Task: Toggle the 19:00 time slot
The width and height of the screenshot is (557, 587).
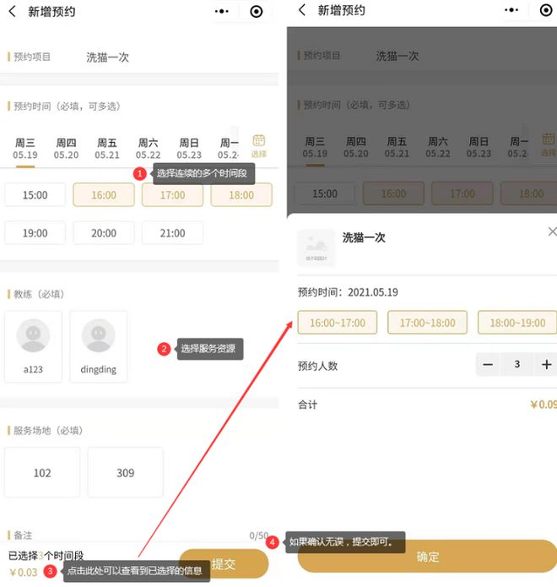Action: [x=35, y=233]
